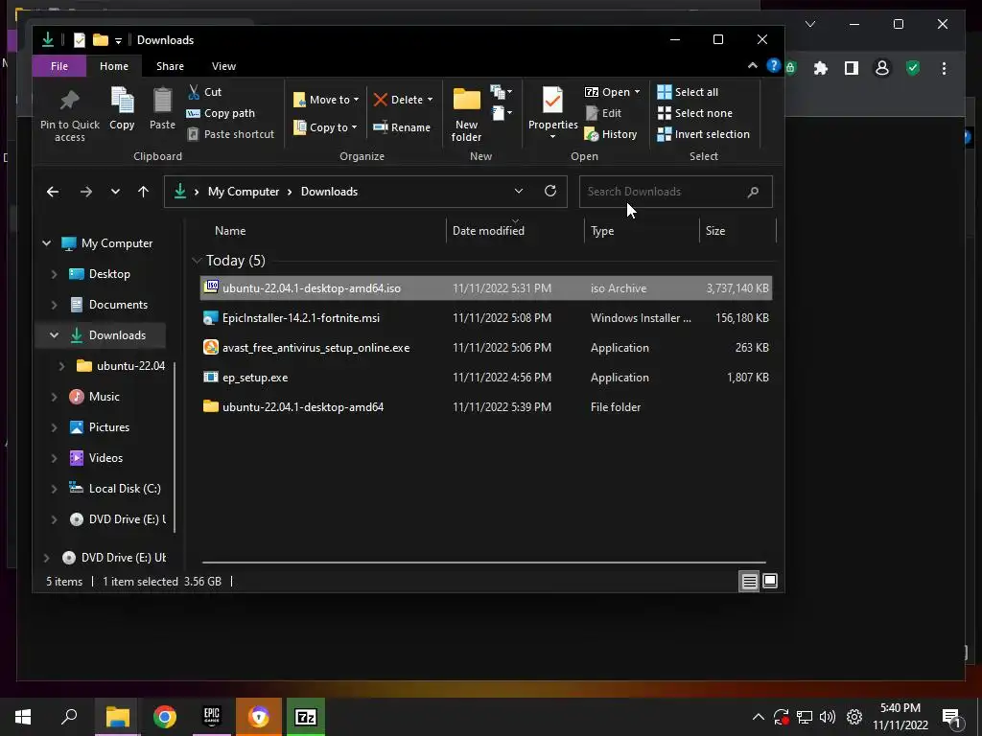Click the Search Downloads field
The image size is (982, 736).
676,192
